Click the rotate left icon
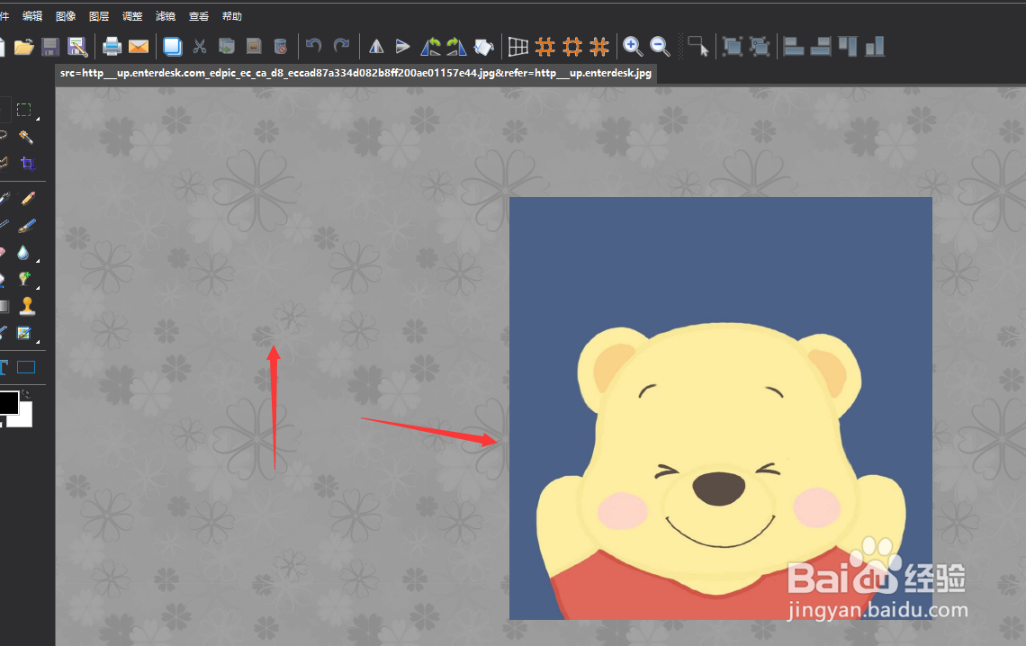The image size is (1026, 646). point(430,47)
